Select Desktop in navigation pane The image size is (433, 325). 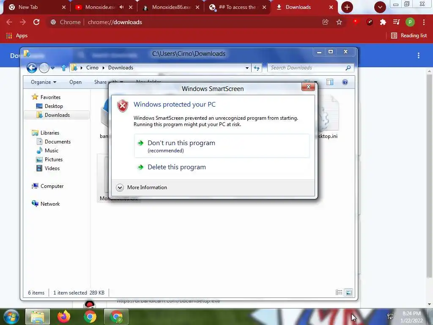pyautogui.click(x=50, y=106)
